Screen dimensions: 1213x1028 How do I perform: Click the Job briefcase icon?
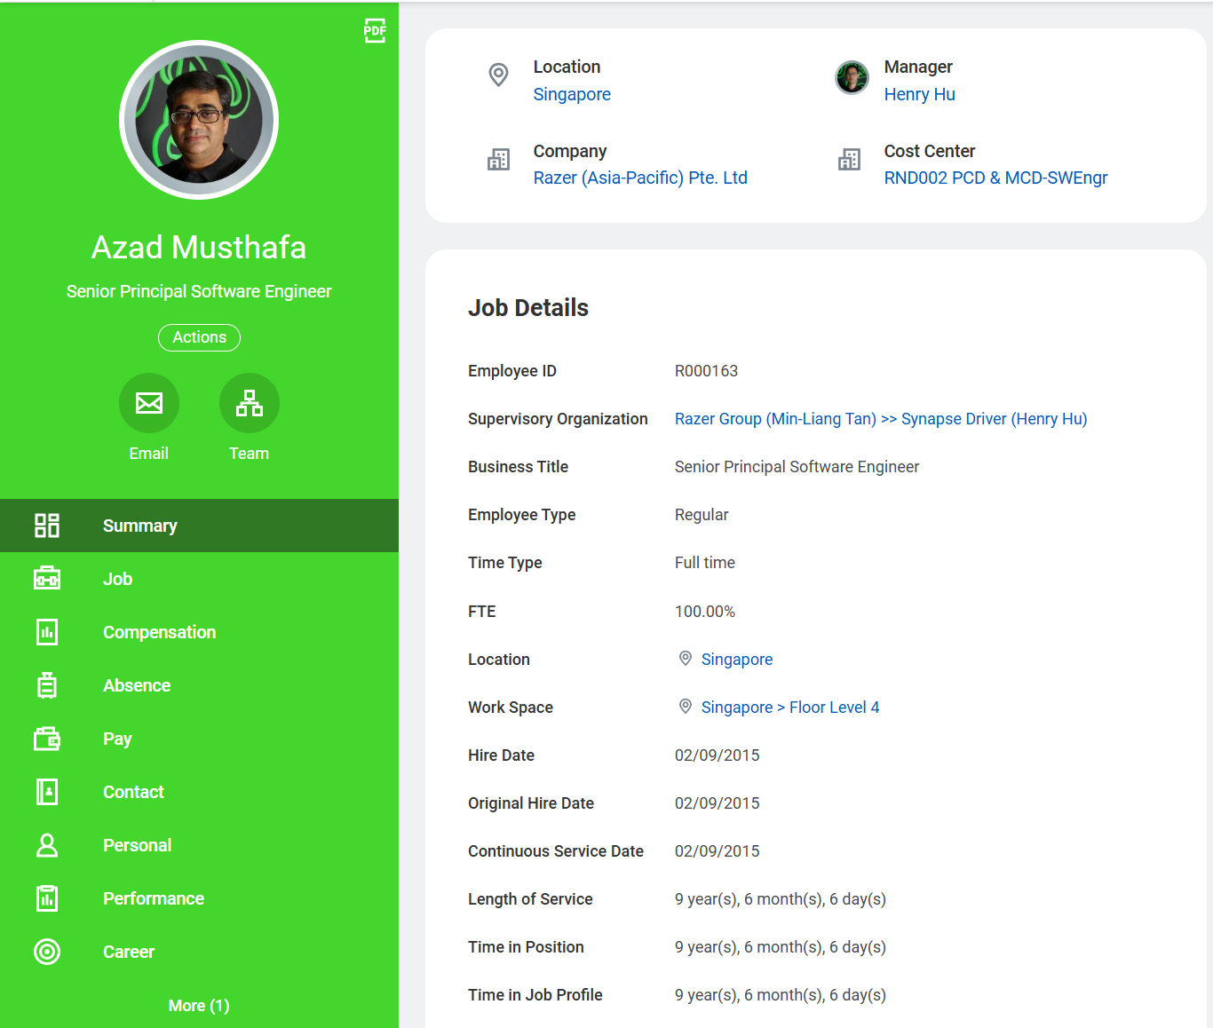pos(47,579)
